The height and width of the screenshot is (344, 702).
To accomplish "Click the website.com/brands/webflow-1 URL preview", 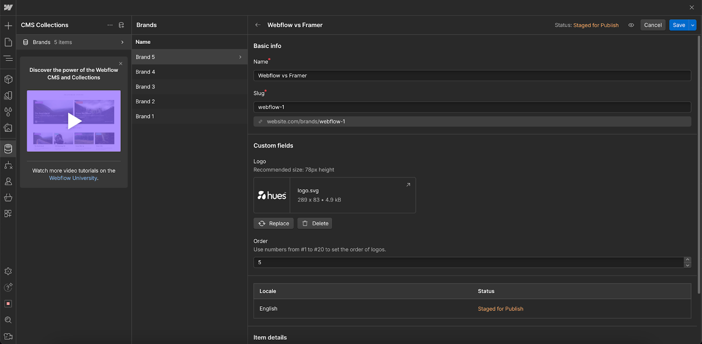I will (x=472, y=121).
